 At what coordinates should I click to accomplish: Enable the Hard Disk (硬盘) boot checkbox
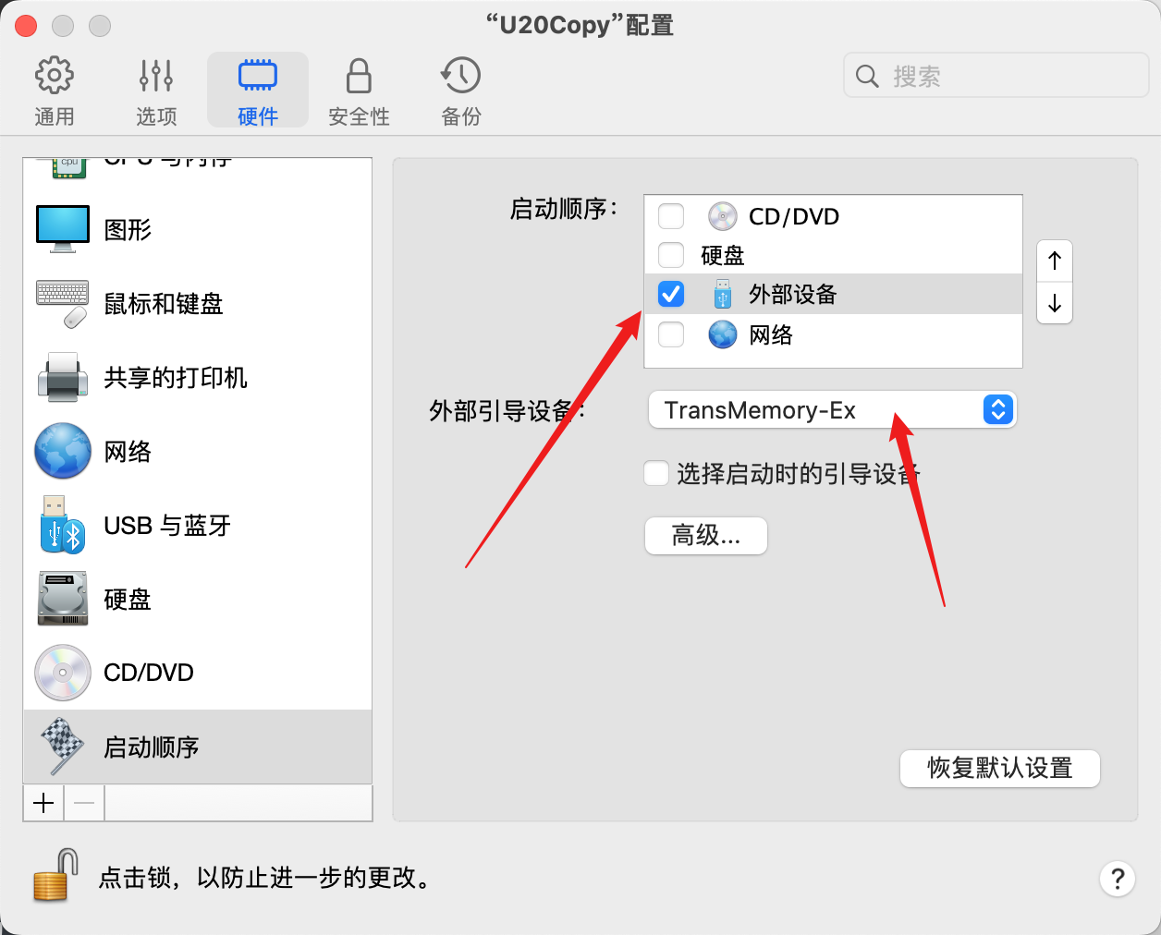pos(671,255)
